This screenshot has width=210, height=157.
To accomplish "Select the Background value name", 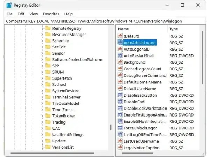I will click(134, 62).
